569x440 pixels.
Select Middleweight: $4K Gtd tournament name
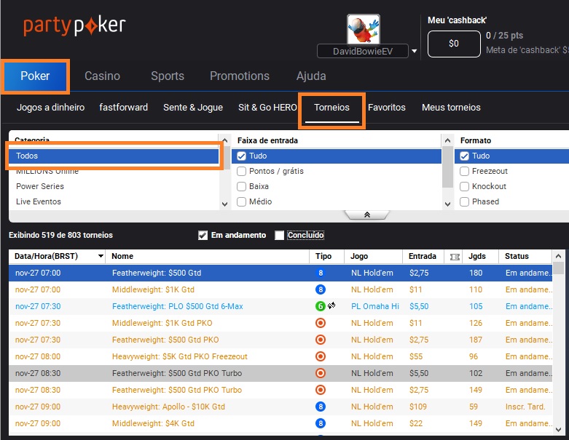point(153,423)
